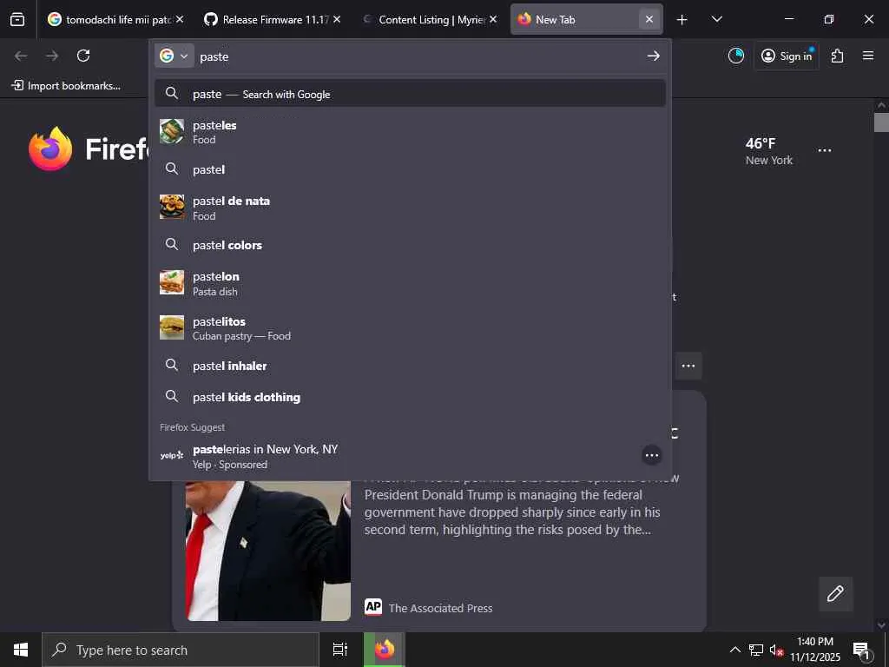Open three-dot menu above the news card
The height and width of the screenshot is (667, 889).
coord(688,366)
